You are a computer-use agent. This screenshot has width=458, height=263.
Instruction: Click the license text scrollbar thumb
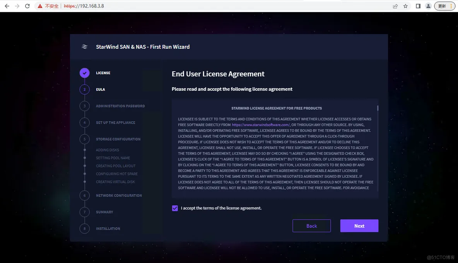pyautogui.click(x=378, y=108)
